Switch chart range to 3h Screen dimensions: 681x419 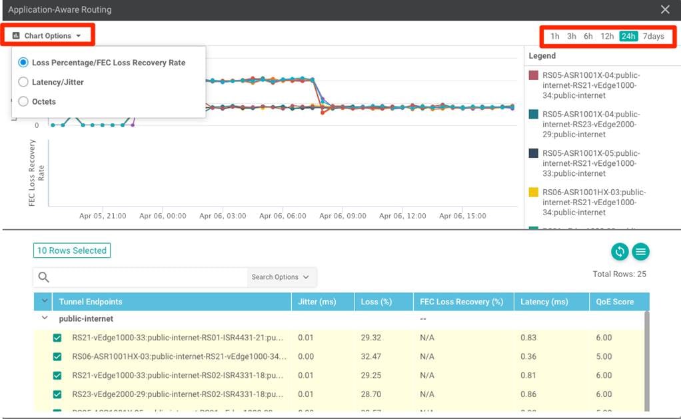coord(572,36)
